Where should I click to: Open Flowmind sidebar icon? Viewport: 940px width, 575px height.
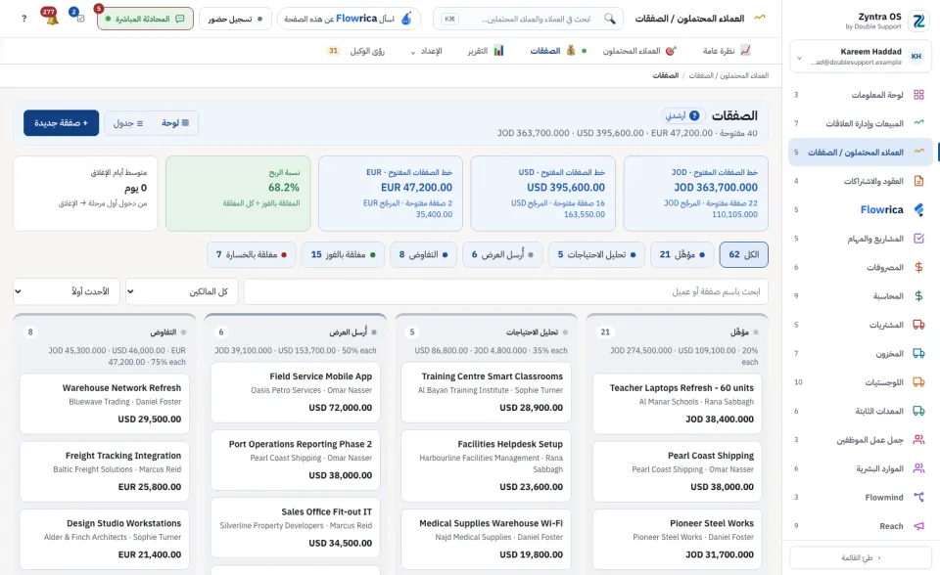coord(918,497)
